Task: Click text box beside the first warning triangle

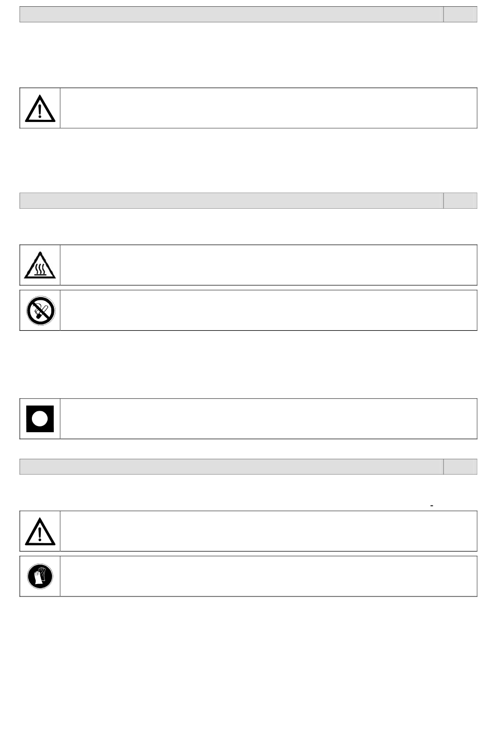Action: click(x=268, y=108)
